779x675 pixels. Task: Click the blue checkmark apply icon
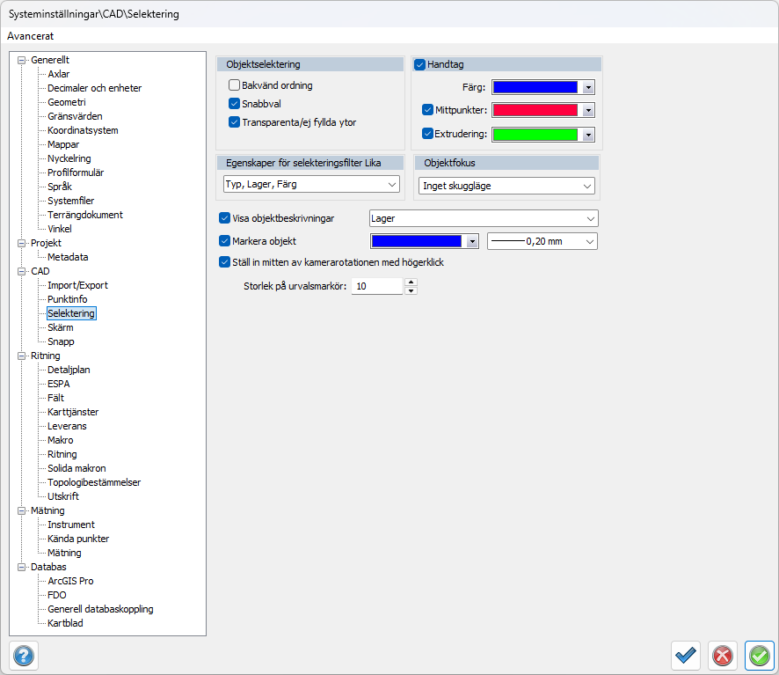coord(686,656)
